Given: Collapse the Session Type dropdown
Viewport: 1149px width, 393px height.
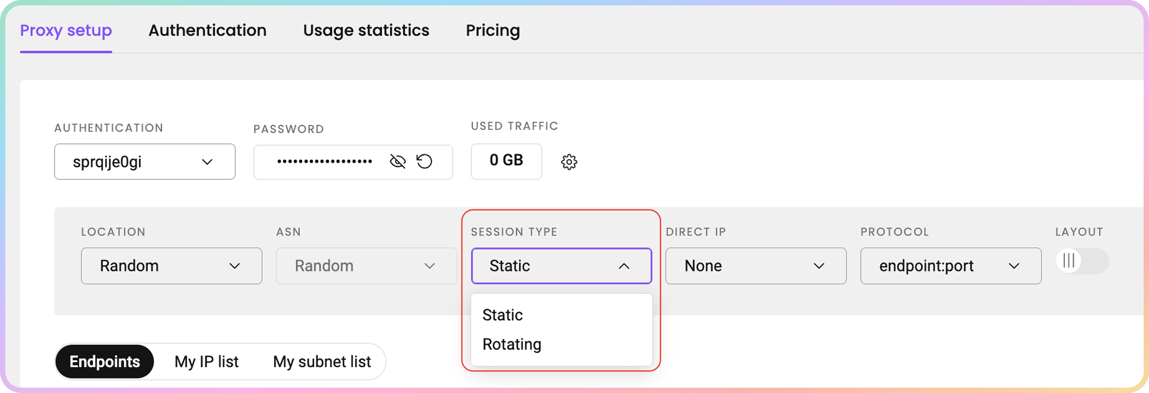Looking at the screenshot, I should point(561,266).
